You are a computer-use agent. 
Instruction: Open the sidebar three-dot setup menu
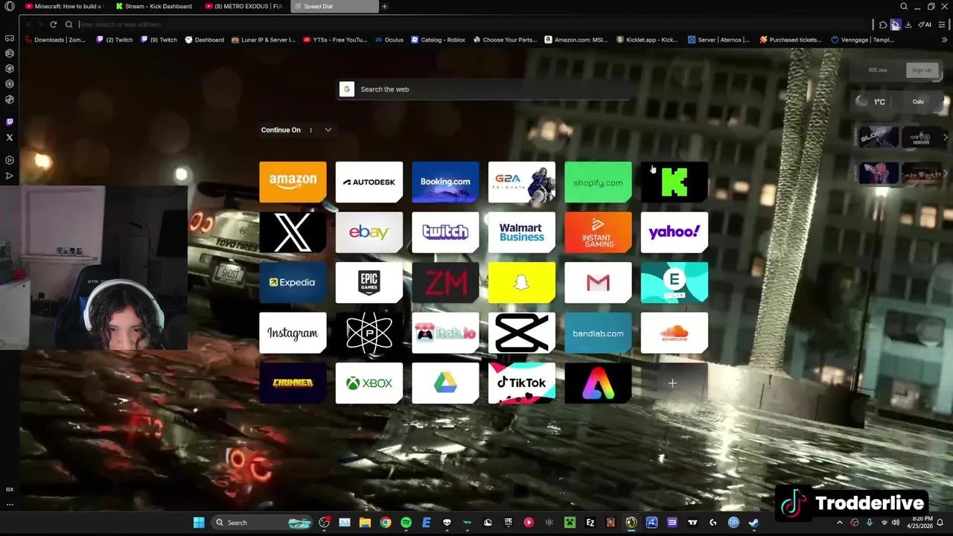(10, 504)
